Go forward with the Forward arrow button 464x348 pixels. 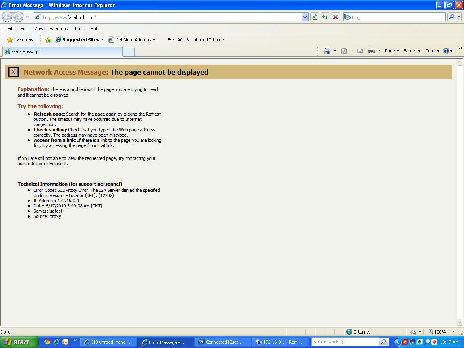(x=19, y=17)
